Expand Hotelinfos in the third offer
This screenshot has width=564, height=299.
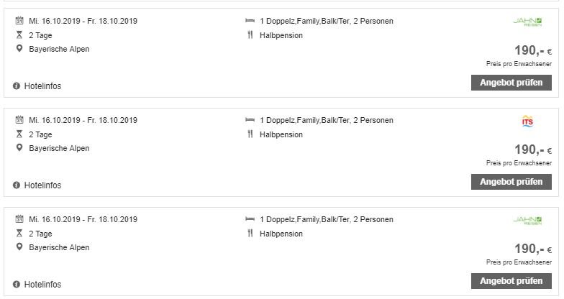pyautogui.click(x=42, y=285)
